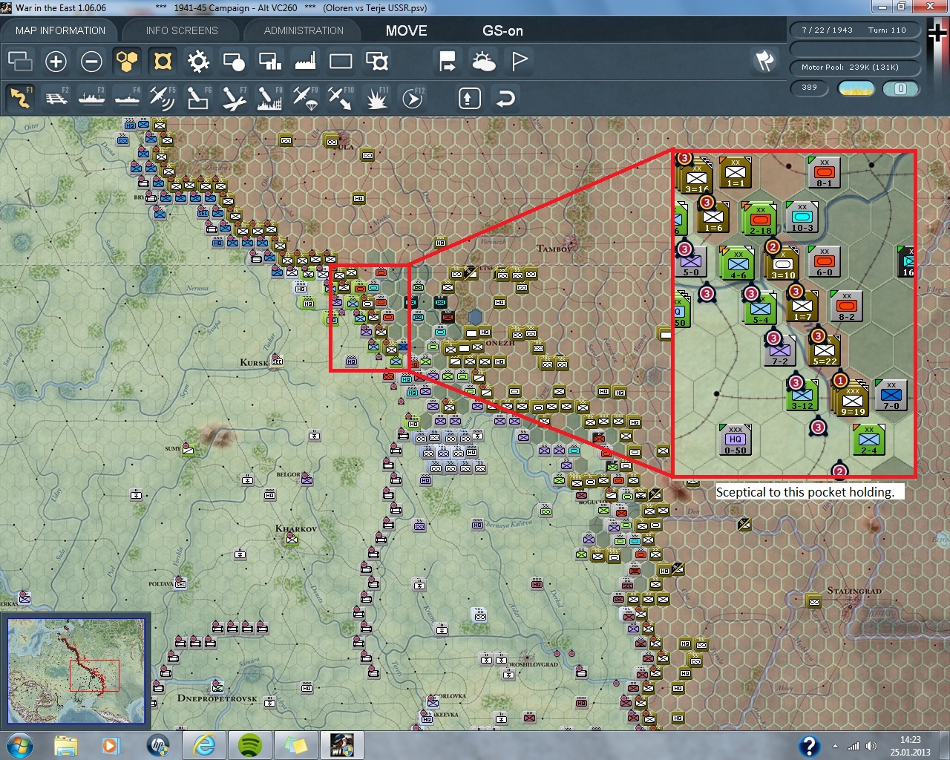Select the F3 naval transport mode
The width and height of the screenshot is (950, 760).
pyautogui.click(x=91, y=98)
